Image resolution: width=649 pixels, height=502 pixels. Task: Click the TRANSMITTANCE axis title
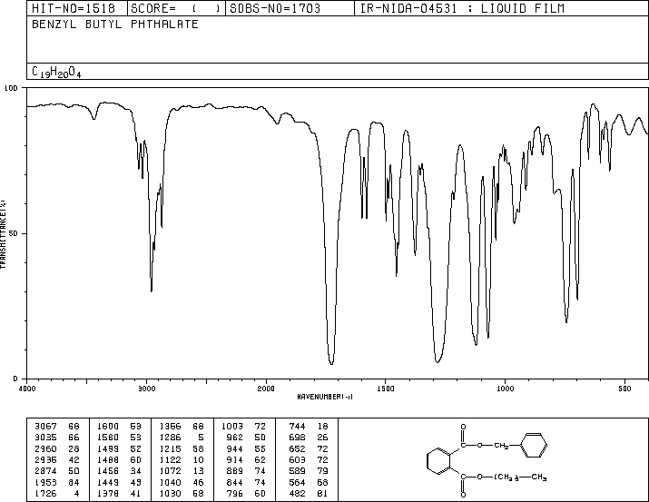tap(3, 234)
